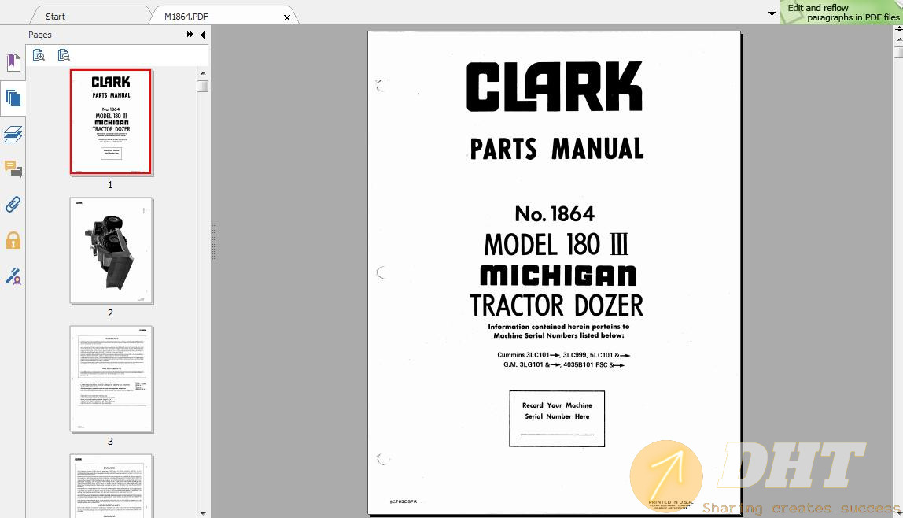Select page 2 thumbnail showing tractor dozer
The image size is (903, 518).
(x=111, y=250)
